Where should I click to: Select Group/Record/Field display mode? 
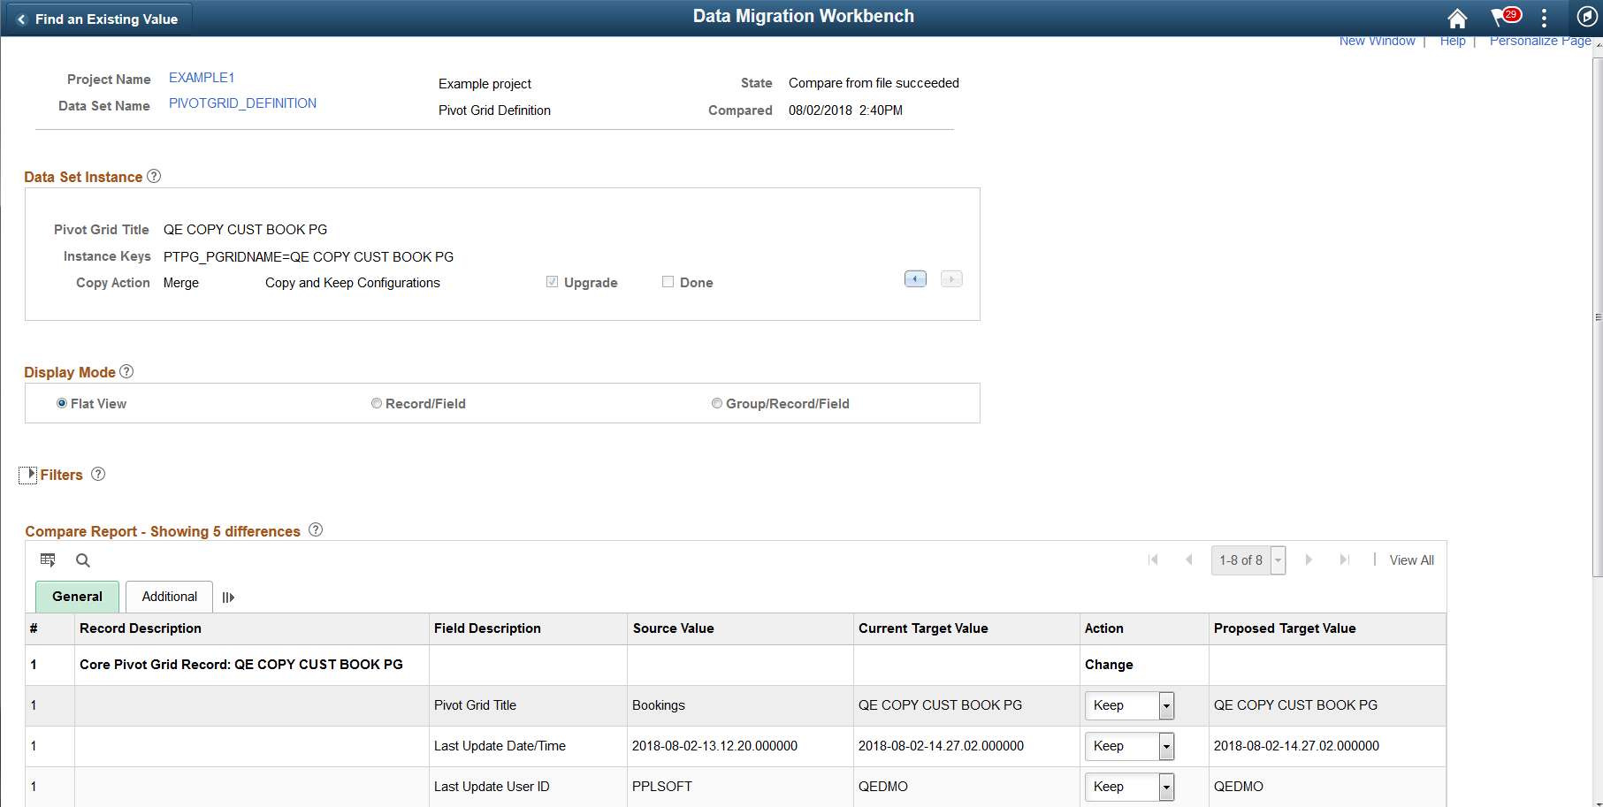click(x=717, y=403)
